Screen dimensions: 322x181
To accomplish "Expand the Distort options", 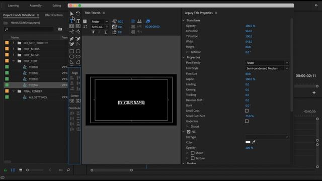I will (187, 127).
